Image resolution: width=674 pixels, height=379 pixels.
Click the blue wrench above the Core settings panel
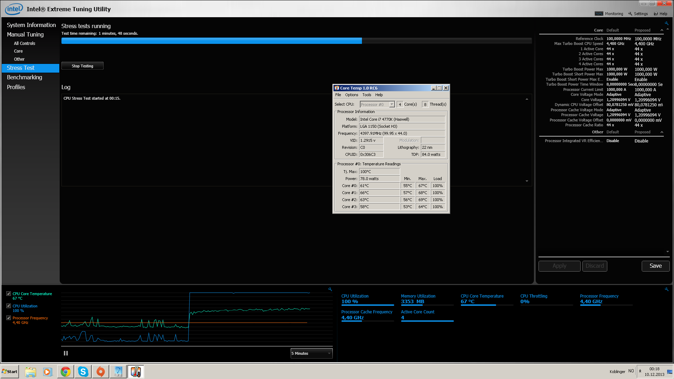click(666, 23)
